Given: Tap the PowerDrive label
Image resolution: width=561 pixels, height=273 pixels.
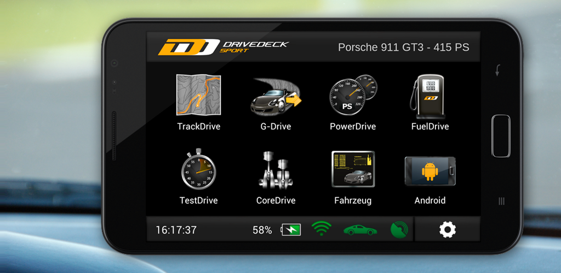Looking at the screenshot, I should 353,127.
